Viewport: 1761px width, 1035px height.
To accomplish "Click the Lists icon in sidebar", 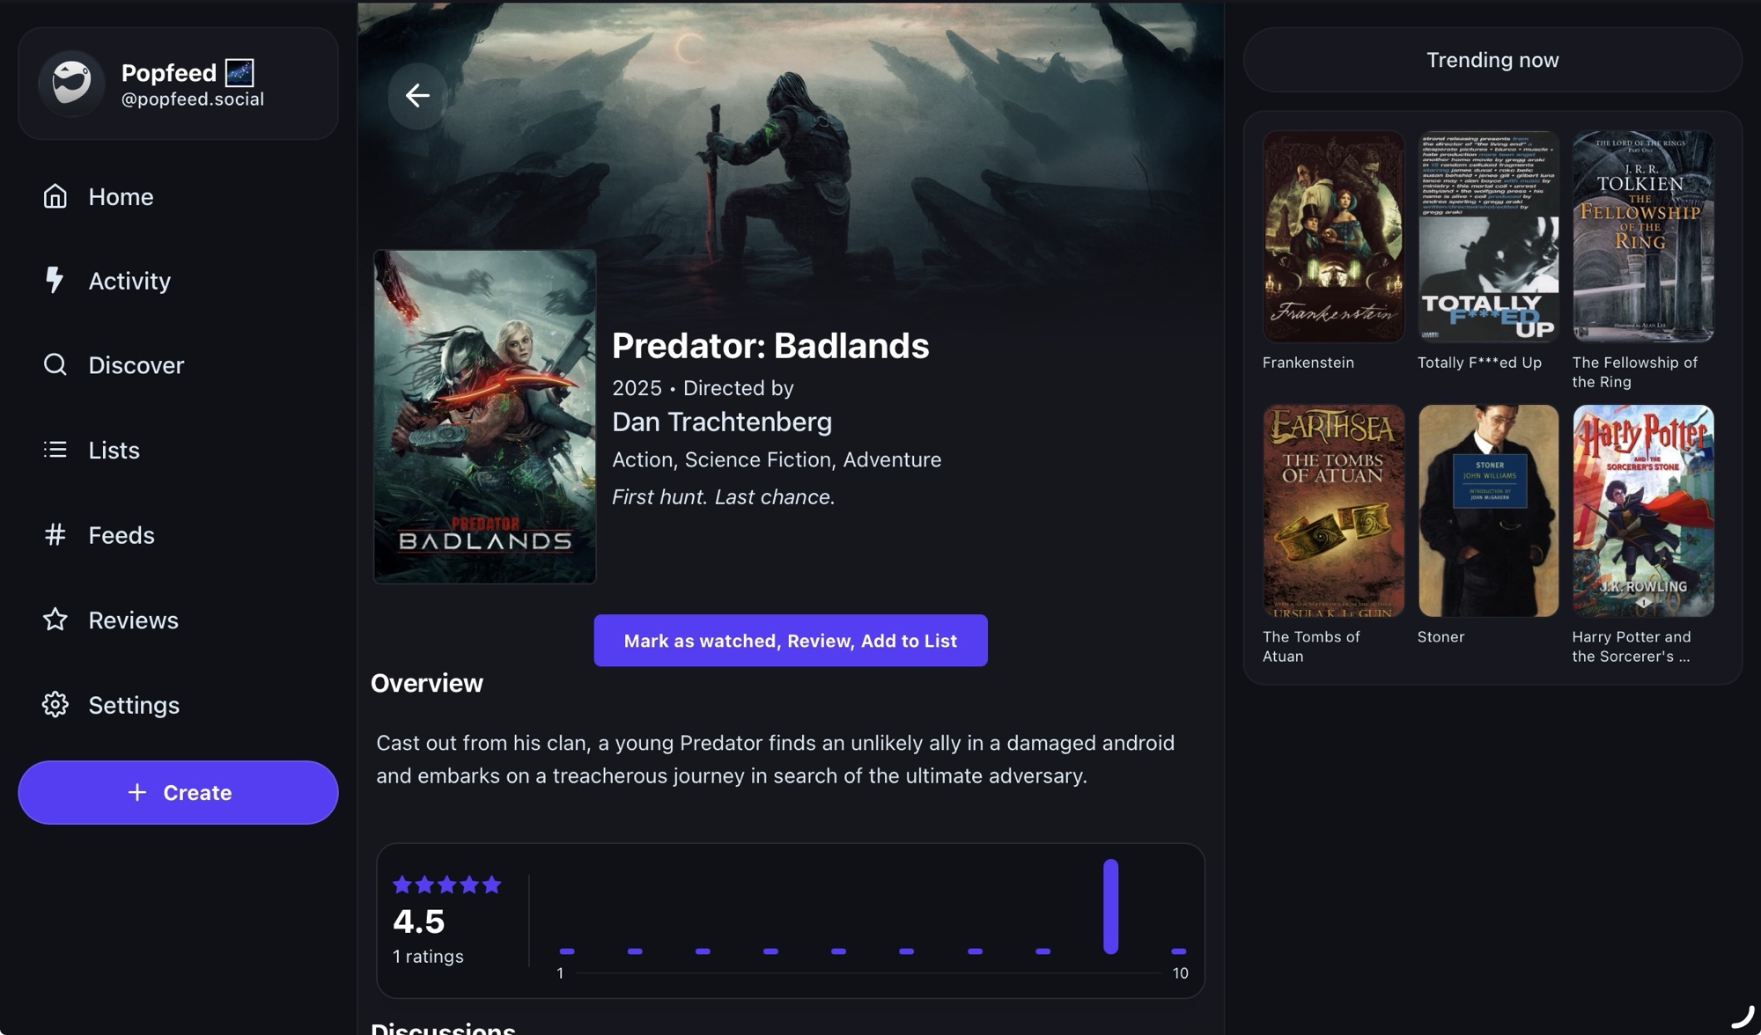I will [55, 450].
